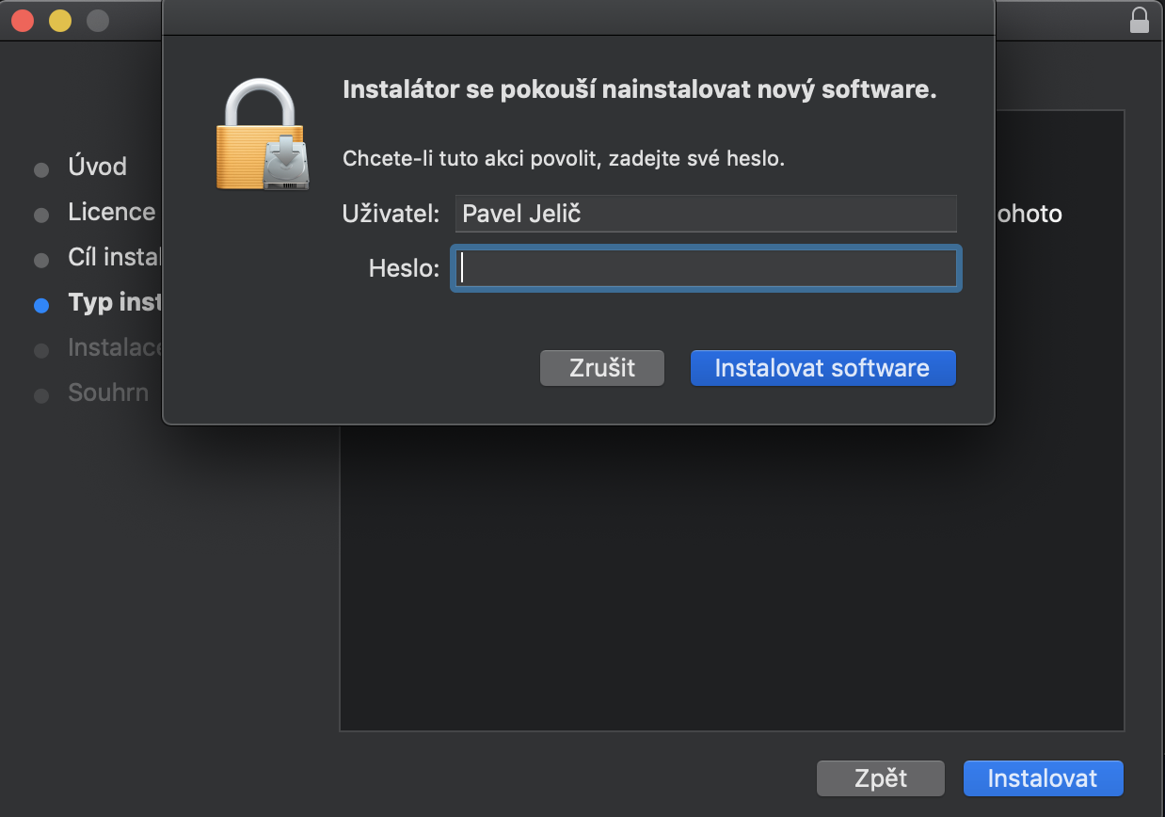Image resolution: width=1165 pixels, height=817 pixels.
Task: Click the bold dialog heading about the Instalátor
Action: [x=639, y=90]
